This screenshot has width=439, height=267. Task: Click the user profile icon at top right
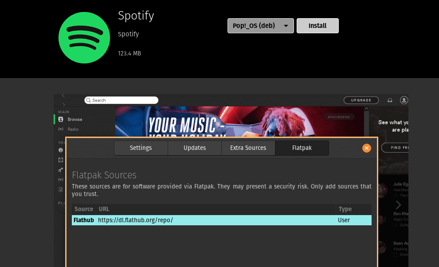coord(404,100)
